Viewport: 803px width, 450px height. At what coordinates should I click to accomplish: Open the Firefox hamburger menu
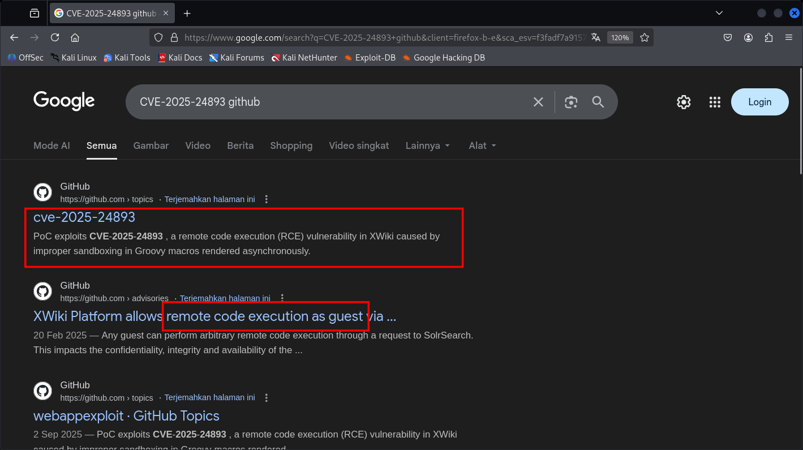pos(789,37)
